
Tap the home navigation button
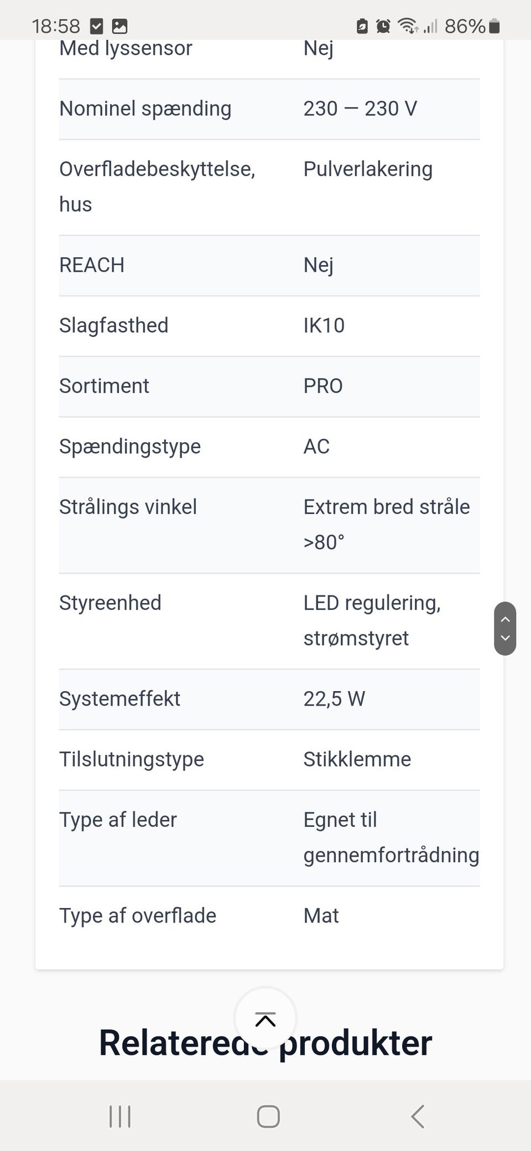click(x=268, y=1116)
